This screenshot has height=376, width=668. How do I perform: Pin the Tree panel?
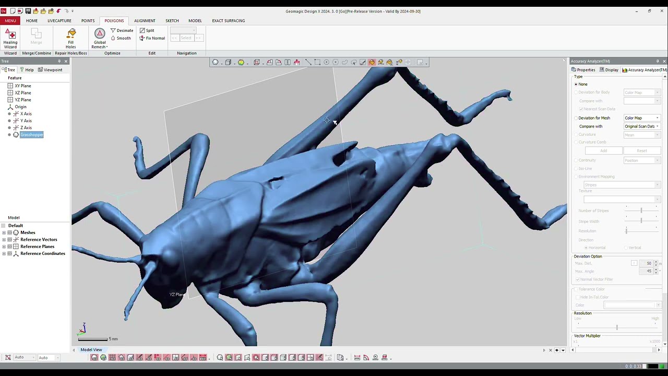tap(59, 61)
